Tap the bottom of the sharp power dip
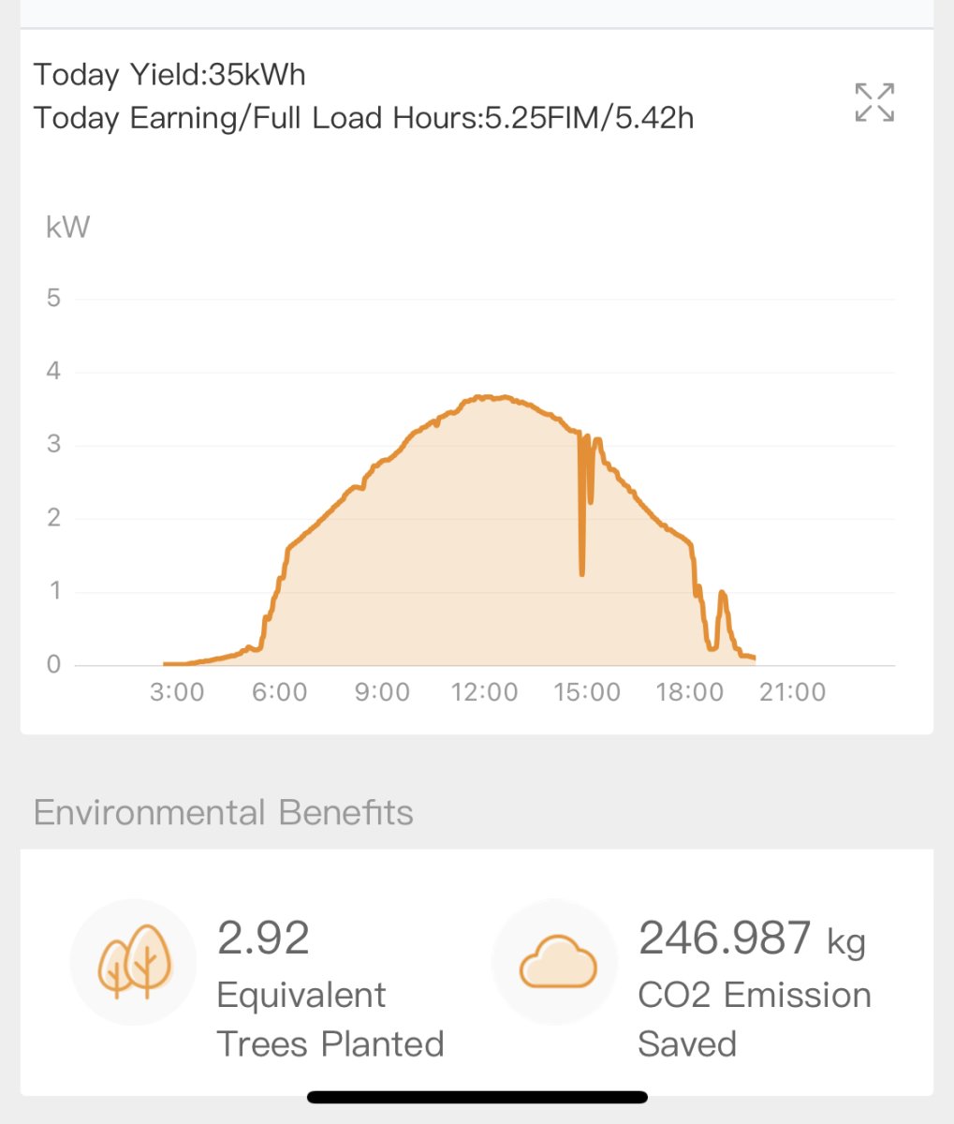 click(x=582, y=572)
